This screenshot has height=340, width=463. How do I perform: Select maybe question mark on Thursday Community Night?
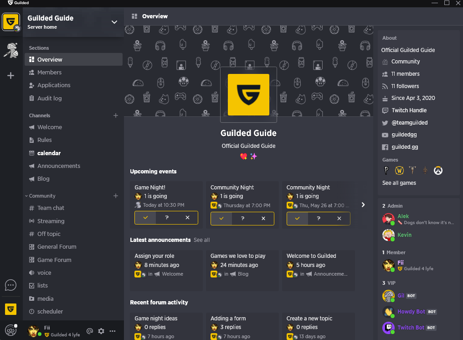(242, 219)
